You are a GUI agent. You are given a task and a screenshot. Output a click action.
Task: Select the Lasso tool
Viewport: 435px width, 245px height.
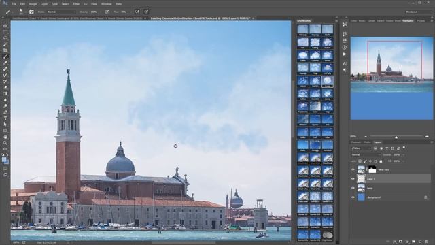5,38
